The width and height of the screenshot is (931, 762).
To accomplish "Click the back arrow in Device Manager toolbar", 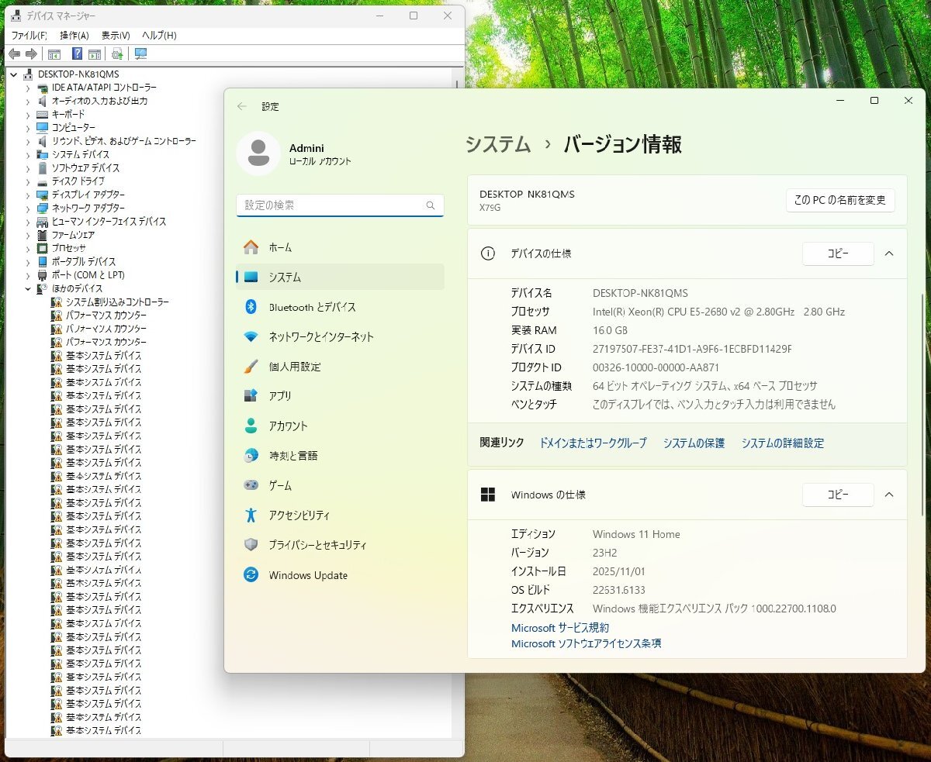I will click(x=14, y=53).
